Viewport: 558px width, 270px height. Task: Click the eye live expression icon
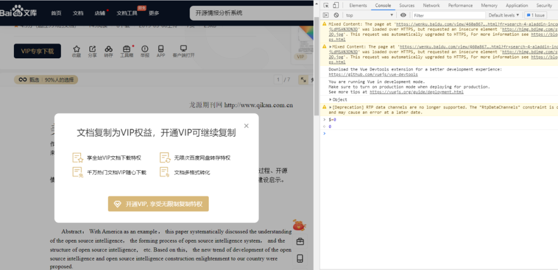[403, 15]
